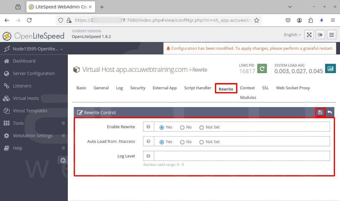Click the tracking protection shield icon
This screenshot has width=340, height=201.
[61, 20]
